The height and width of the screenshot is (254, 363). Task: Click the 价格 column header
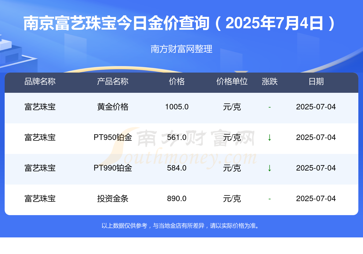tap(177, 82)
